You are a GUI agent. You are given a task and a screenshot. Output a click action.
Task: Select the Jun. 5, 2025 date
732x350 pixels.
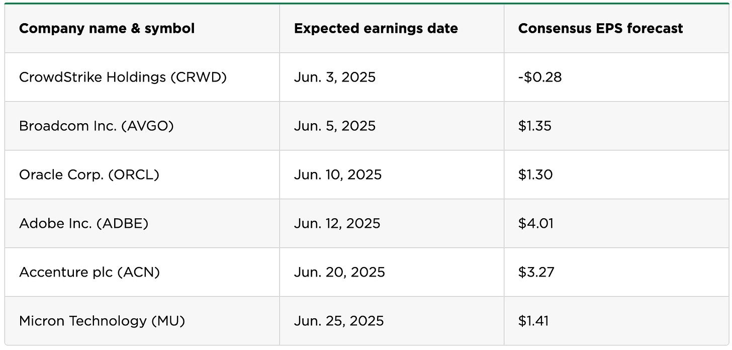(x=335, y=126)
